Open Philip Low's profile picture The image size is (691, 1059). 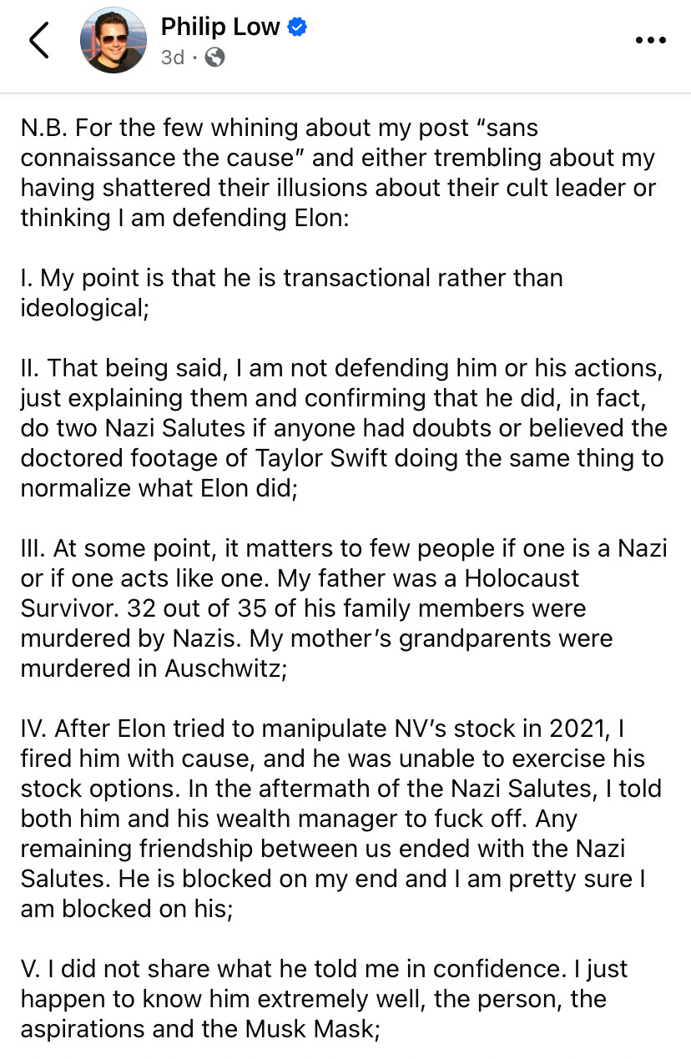click(113, 41)
